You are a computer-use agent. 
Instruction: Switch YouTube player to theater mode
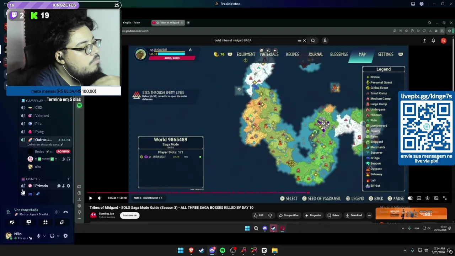click(436, 198)
